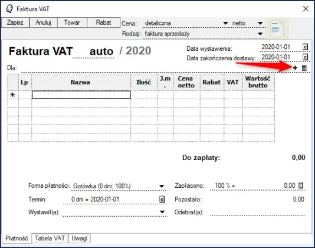Click the Odebrał(a) input field
The height and width of the screenshot is (248, 315).
point(257,212)
